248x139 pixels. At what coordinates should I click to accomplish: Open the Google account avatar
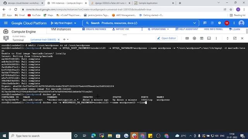point(241,23)
